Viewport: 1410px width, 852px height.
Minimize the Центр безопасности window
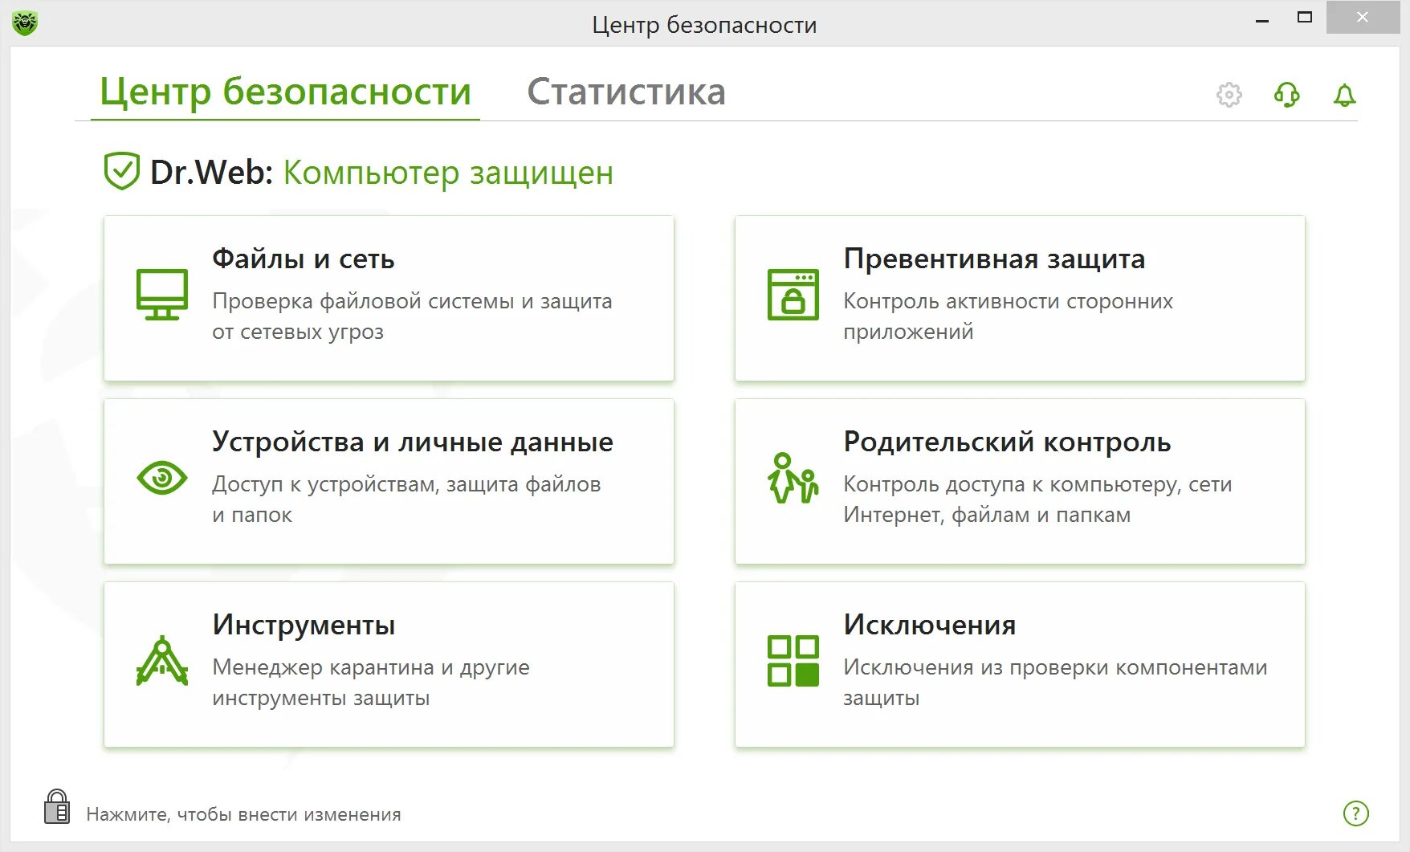click(x=1262, y=18)
